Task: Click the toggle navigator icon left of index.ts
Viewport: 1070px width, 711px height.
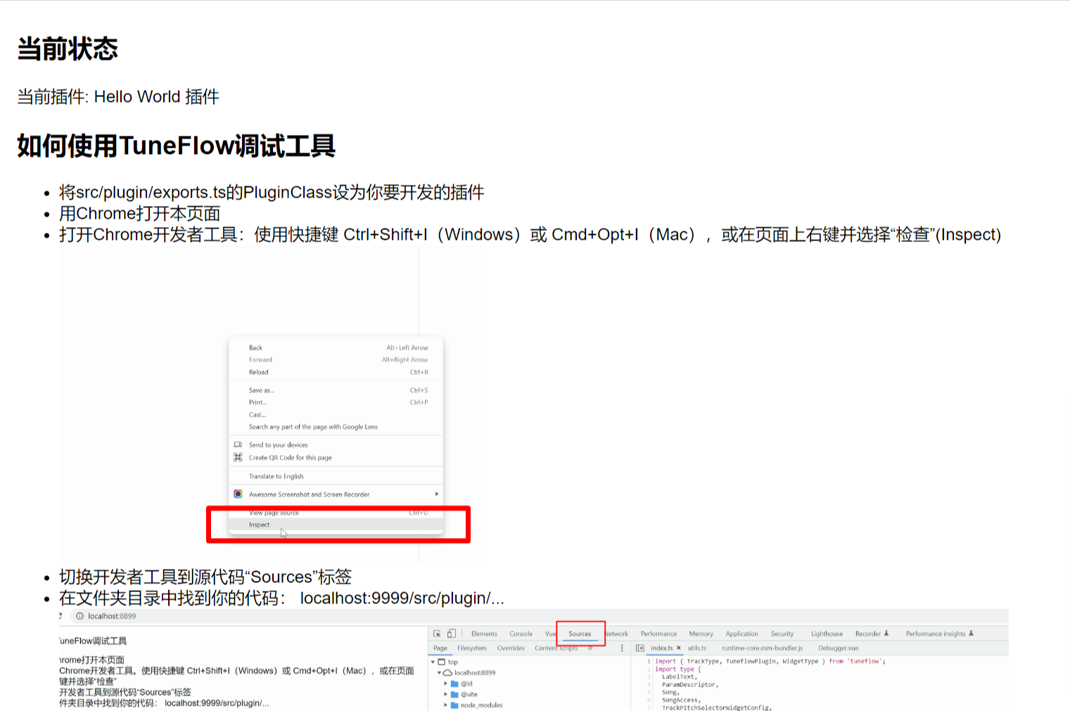Action: [640, 648]
